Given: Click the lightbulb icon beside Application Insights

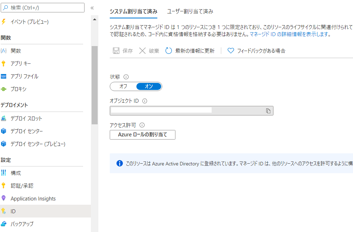Looking at the screenshot, I should 4,198.
